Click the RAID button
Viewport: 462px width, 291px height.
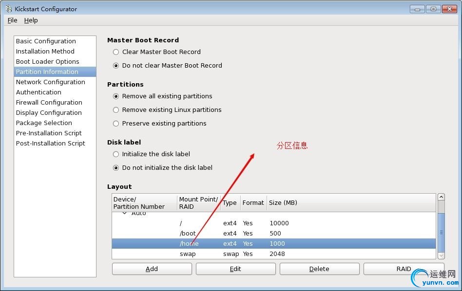click(404, 269)
